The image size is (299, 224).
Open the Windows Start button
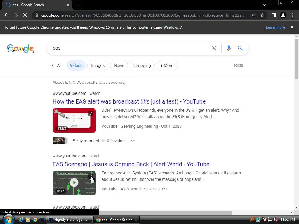click(x=8, y=220)
